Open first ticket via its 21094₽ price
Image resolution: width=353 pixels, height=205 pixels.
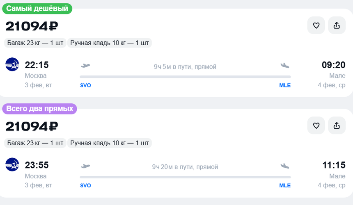click(x=32, y=26)
